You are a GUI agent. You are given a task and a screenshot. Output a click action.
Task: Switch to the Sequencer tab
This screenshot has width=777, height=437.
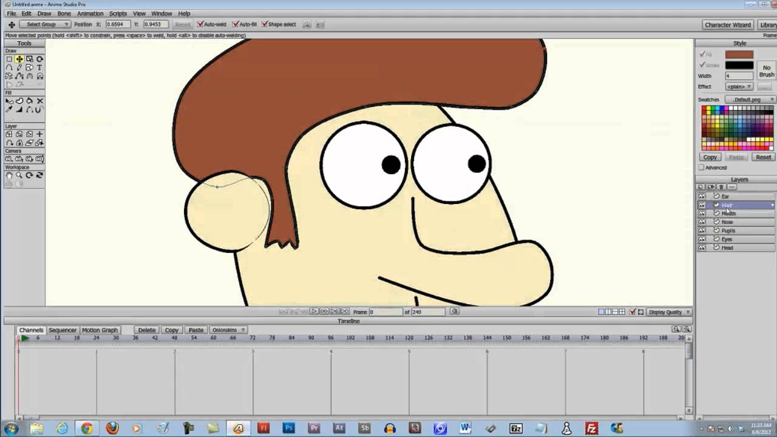[x=63, y=330]
